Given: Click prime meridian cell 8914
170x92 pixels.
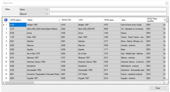Looking at the screenshot, I should (154, 74).
